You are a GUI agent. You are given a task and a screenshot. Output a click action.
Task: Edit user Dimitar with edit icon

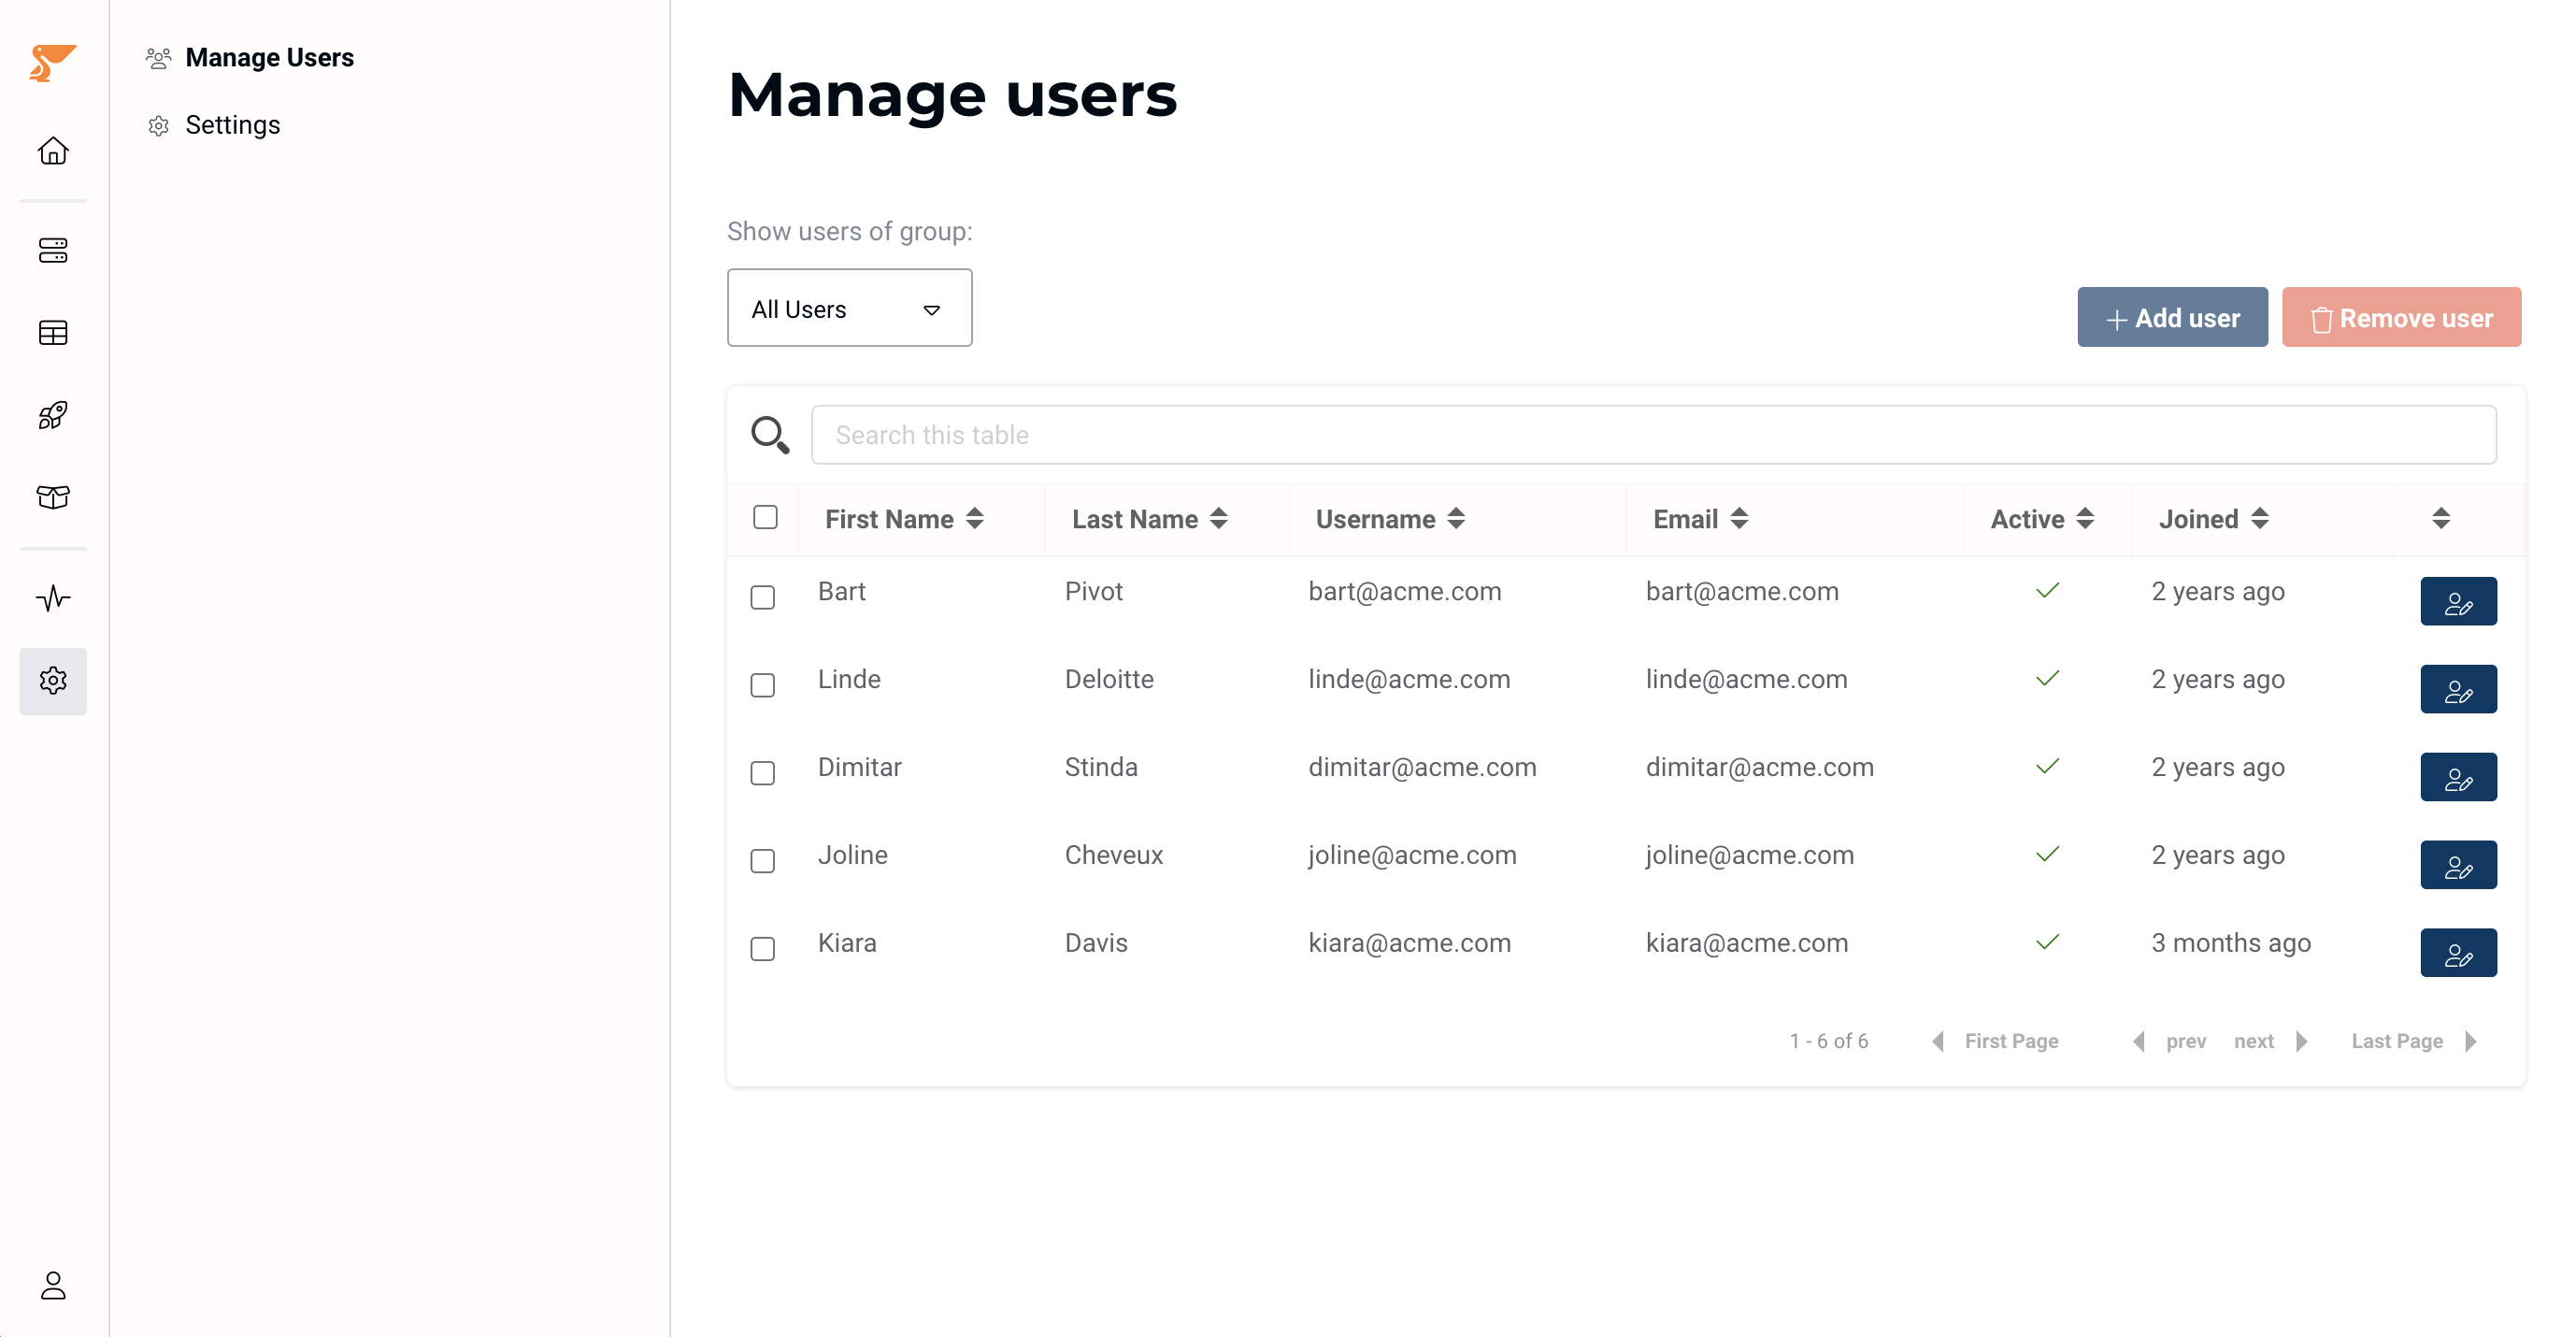coord(2458,777)
